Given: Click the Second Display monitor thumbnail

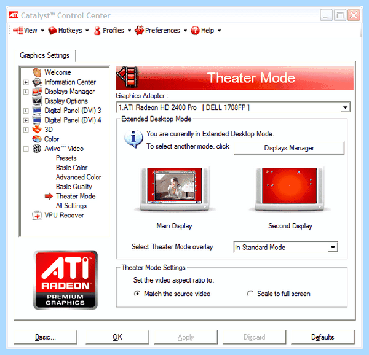Looking at the screenshot, I should pos(290,189).
